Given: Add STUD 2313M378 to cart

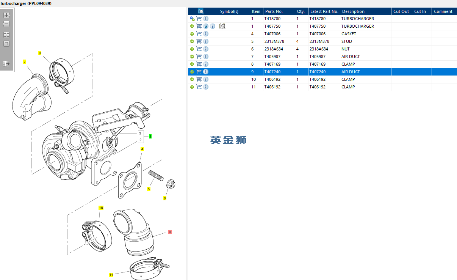Looking at the screenshot, I should (199, 41).
